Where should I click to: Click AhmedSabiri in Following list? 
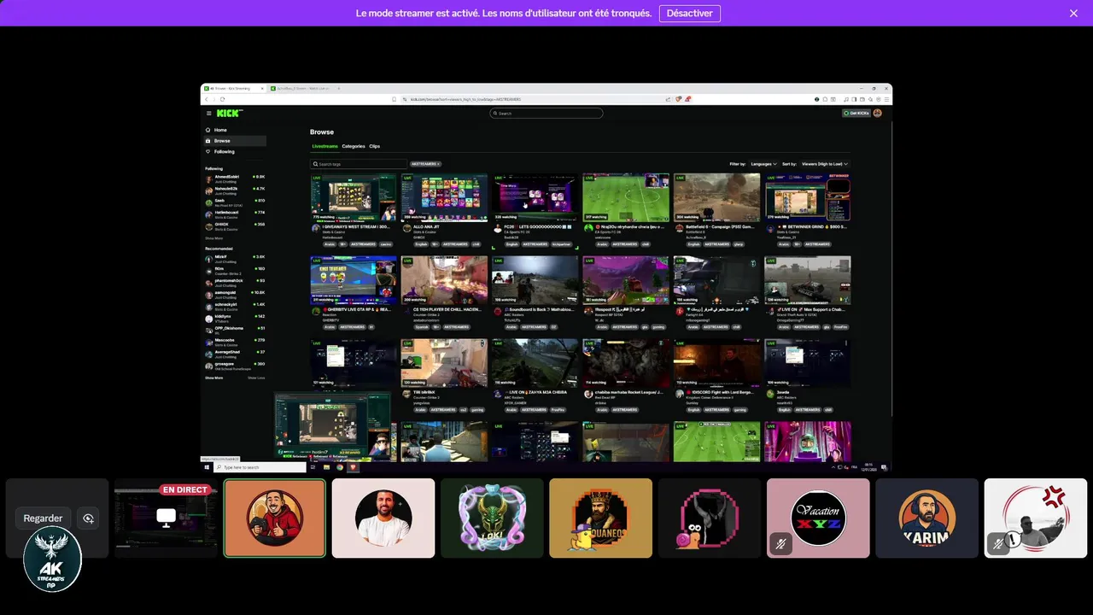click(236, 179)
